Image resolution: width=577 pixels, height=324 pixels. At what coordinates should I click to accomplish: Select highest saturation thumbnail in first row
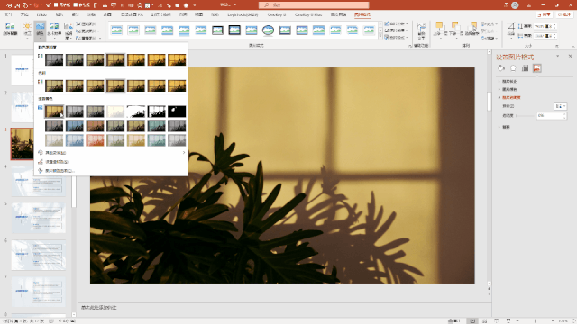(x=177, y=60)
